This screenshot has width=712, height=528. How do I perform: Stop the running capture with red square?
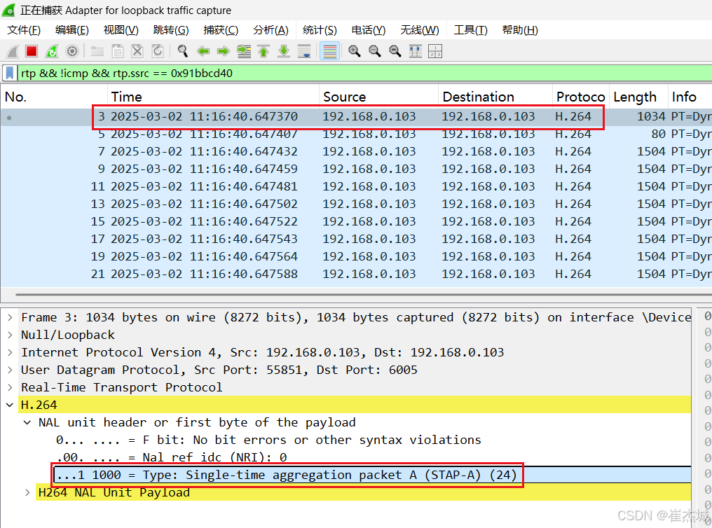pos(32,51)
